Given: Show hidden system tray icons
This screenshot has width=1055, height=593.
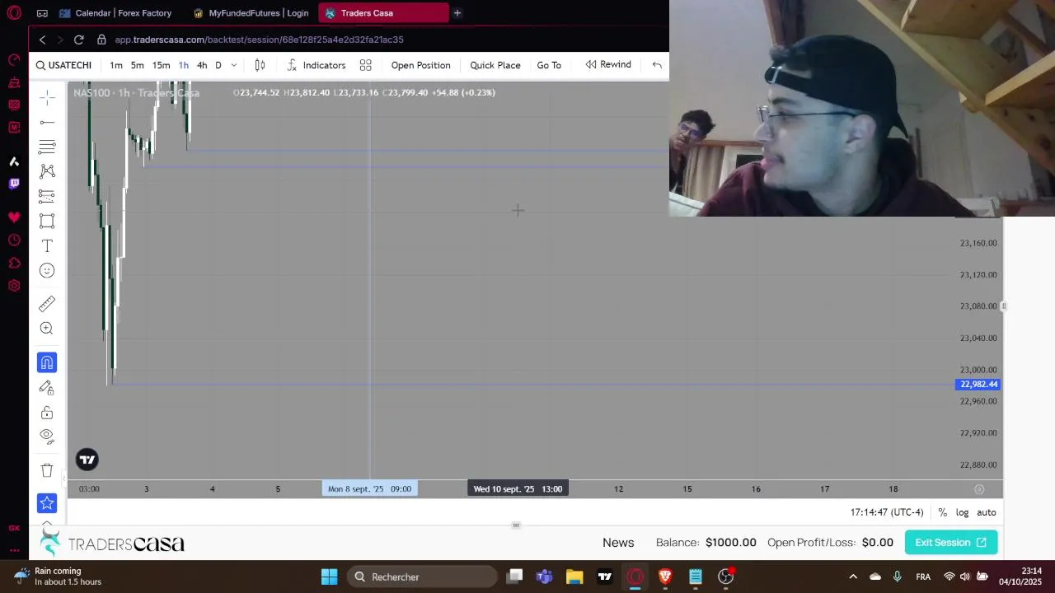Looking at the screenshot, I should click(853, 577).
